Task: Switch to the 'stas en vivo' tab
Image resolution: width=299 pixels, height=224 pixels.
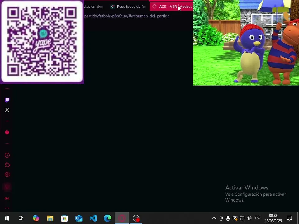Action: pyautogui.click(x=93, y=7)
